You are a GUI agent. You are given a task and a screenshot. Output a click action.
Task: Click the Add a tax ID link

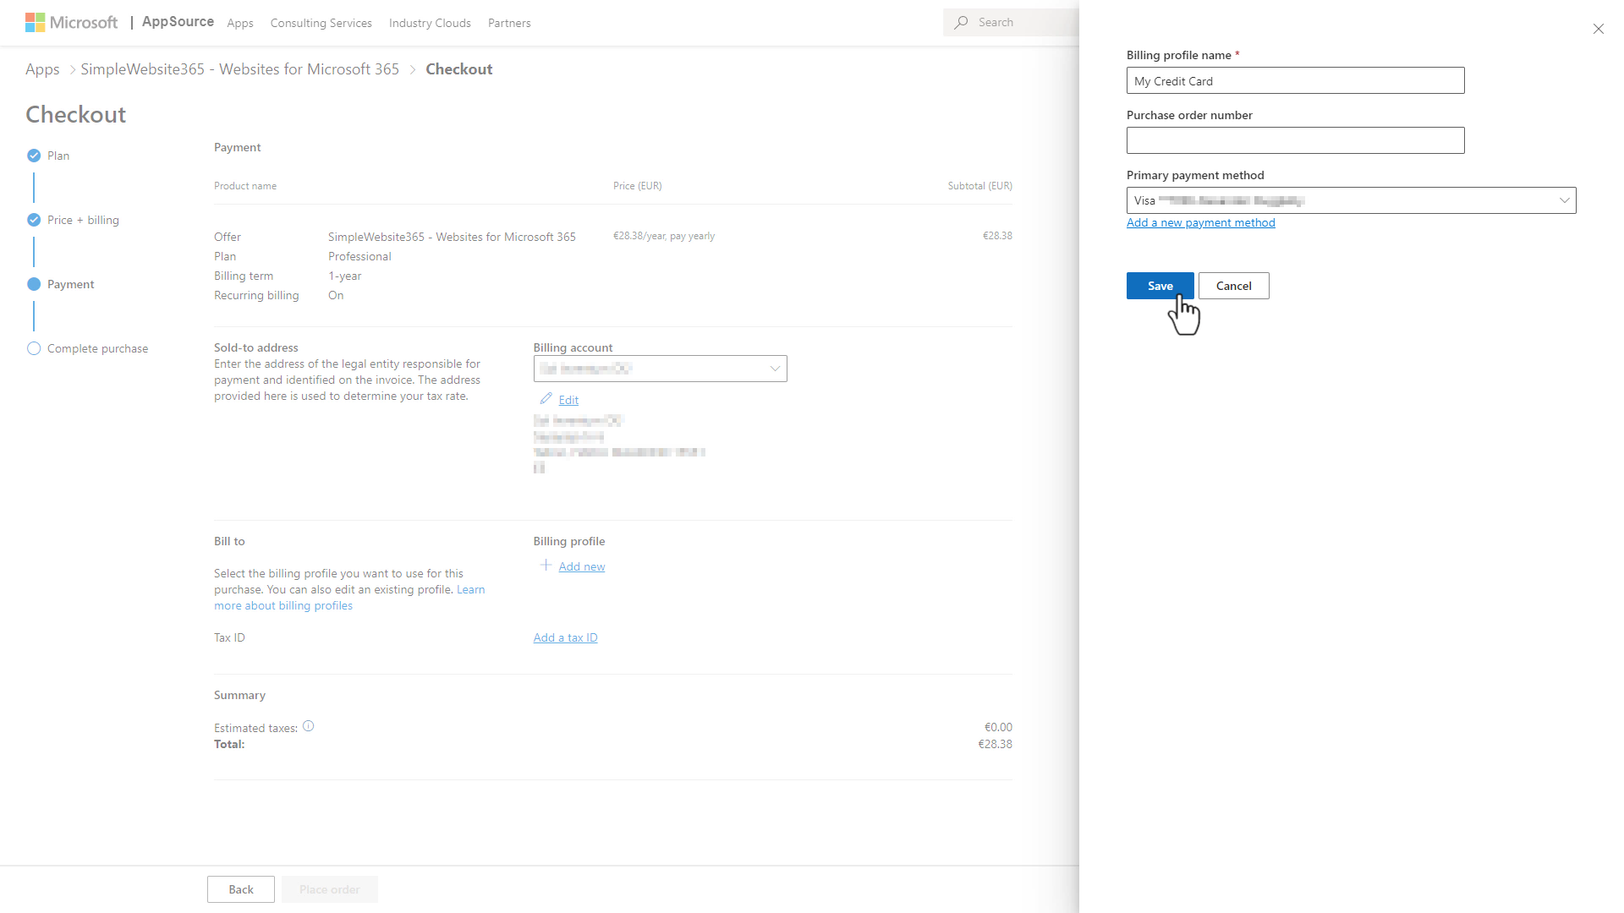click(565, 637)
